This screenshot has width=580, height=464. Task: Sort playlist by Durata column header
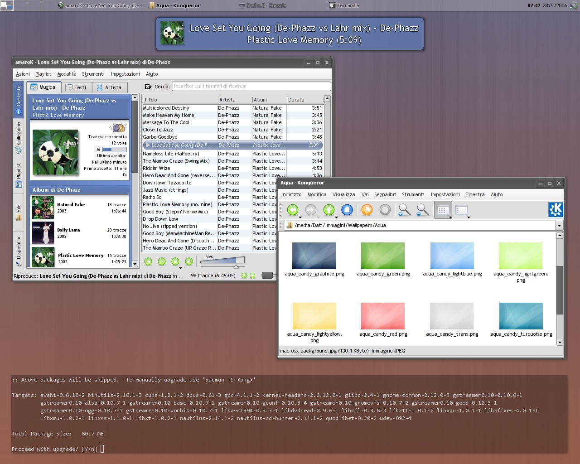point(305,100)
